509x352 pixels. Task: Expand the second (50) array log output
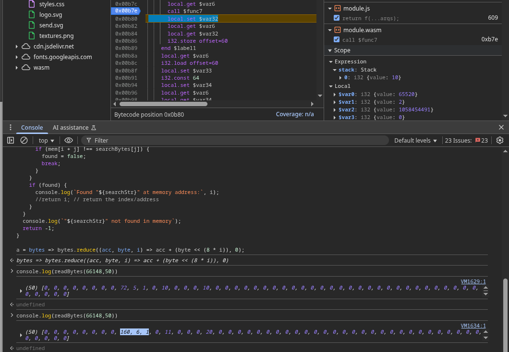pos(21,335)
